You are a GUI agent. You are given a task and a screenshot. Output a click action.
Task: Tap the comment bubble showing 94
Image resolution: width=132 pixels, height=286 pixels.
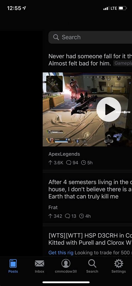point(69,163)
